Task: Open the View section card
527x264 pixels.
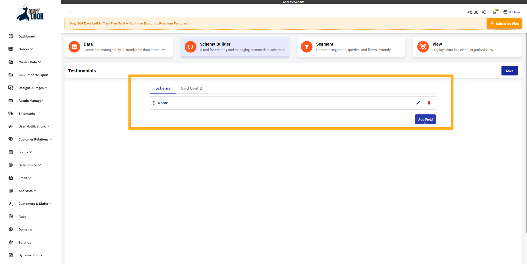Action: [x=467, y=47]
